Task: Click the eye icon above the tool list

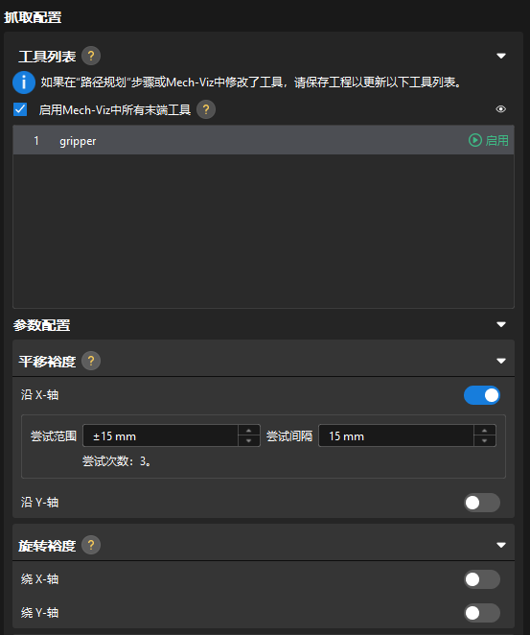Action: 501,109
